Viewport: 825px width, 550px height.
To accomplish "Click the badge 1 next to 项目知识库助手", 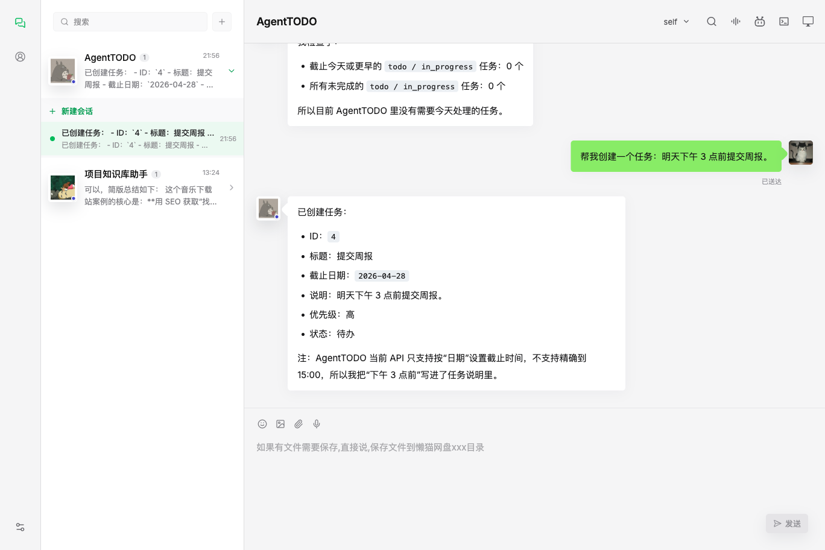I will 156,174.
